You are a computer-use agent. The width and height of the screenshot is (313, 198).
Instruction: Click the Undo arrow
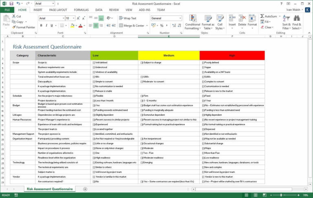tap(18, 3)
